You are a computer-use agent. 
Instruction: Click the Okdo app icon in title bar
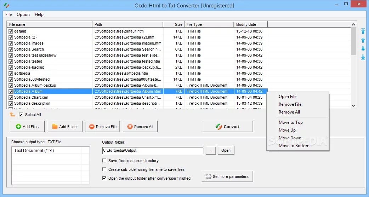6,5
